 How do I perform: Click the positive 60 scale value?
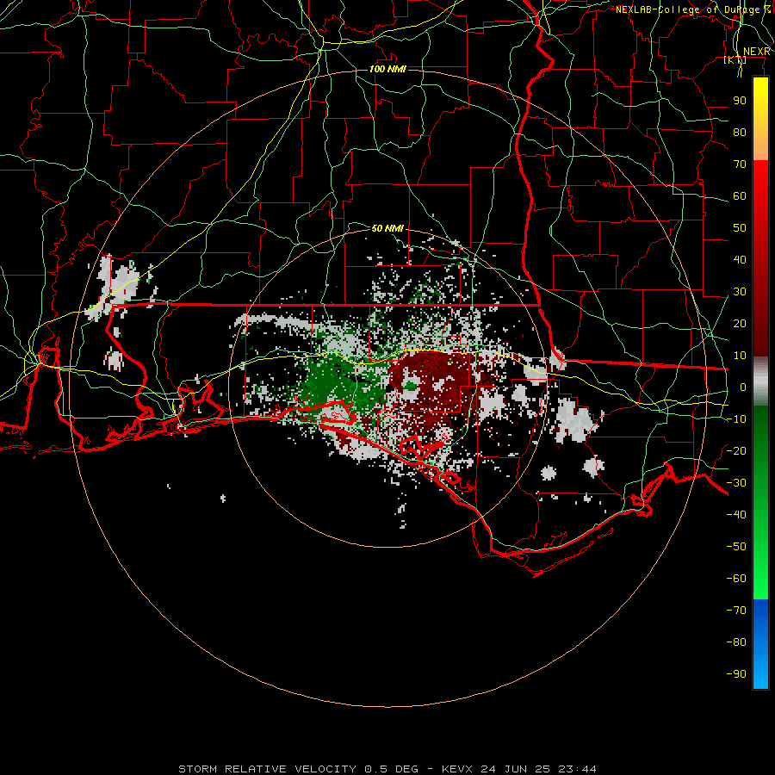[740, 195]
